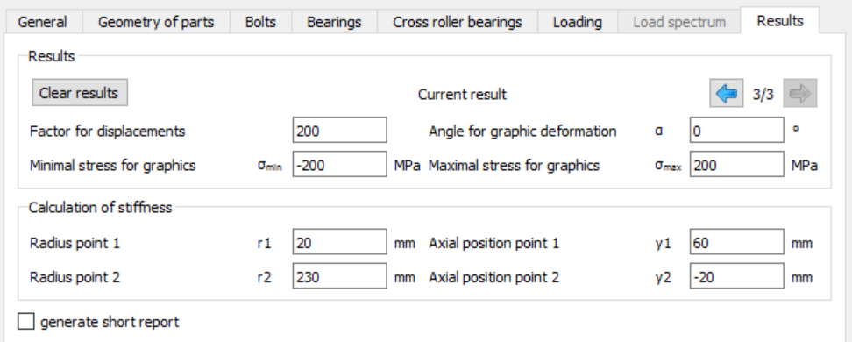
Task: Click Angle for graphic deformation field
Action: (737, 131)
